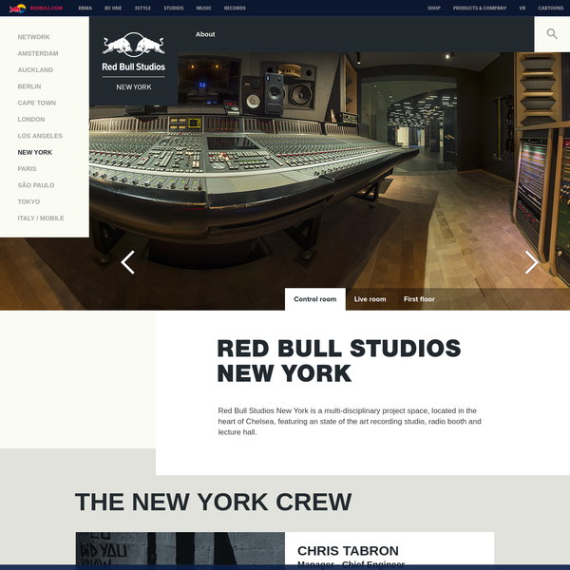The width and height of the screenshot is (570, 570).
Task: Open the REDBULL.COM link
Action: tap(47, 8)
